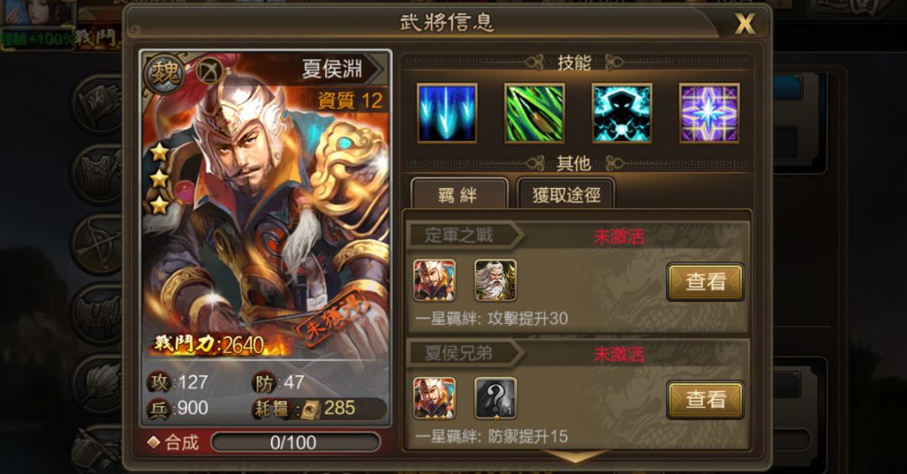The width and height of the screenshot is (907, 474).
Task: Switch to the 獲取途徑 tab
Action: click(566, 195)
